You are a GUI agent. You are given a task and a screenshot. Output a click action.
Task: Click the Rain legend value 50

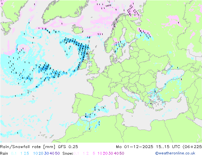pos(57,153)
